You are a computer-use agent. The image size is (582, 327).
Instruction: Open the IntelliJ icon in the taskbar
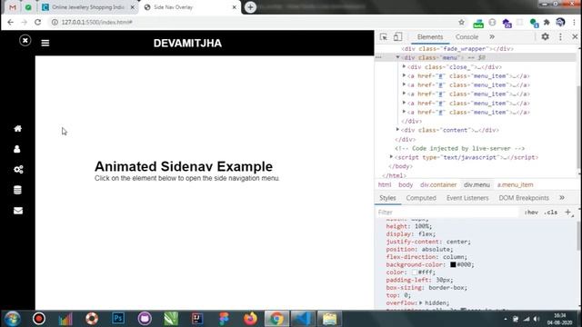pyautogui.click(x=197, y=319)
